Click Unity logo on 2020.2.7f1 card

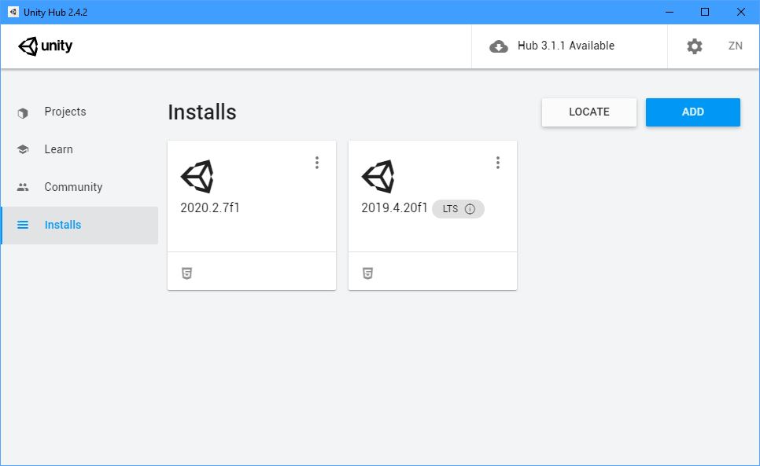(197, 177)
